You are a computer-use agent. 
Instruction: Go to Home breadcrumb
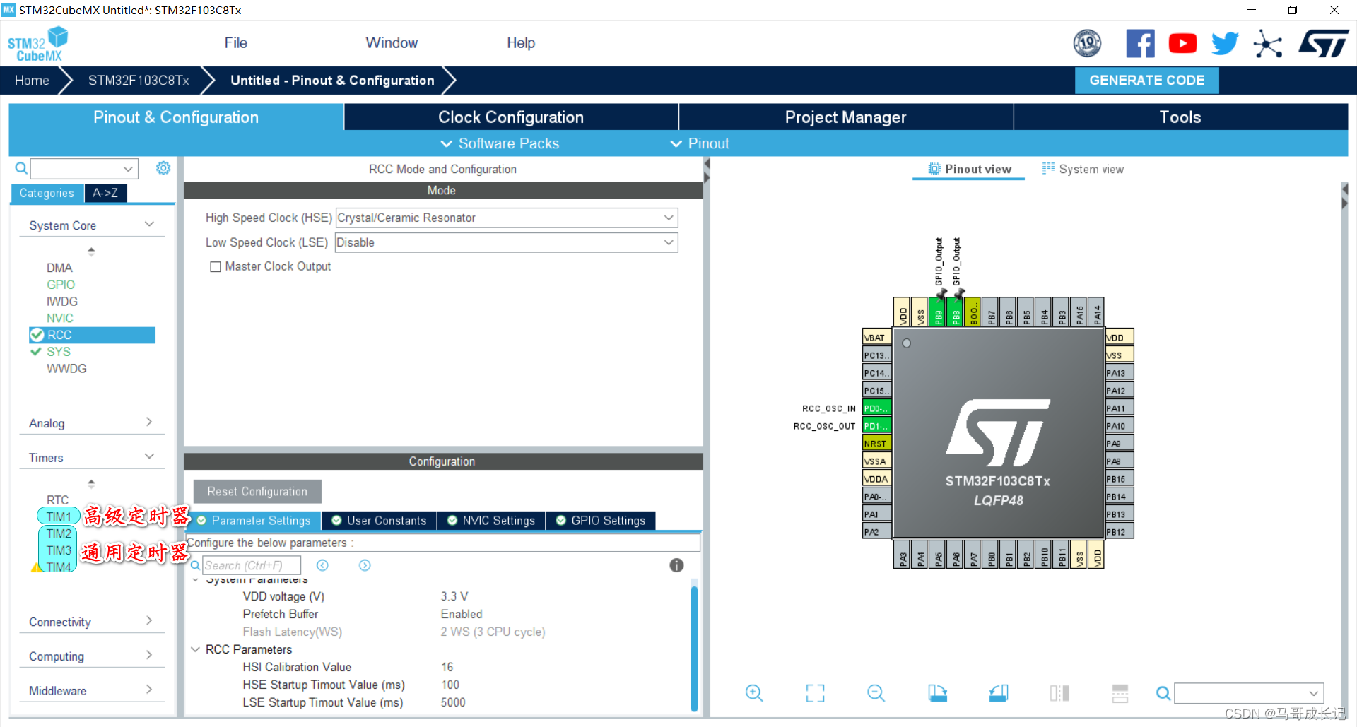click(x=32, y=81)
